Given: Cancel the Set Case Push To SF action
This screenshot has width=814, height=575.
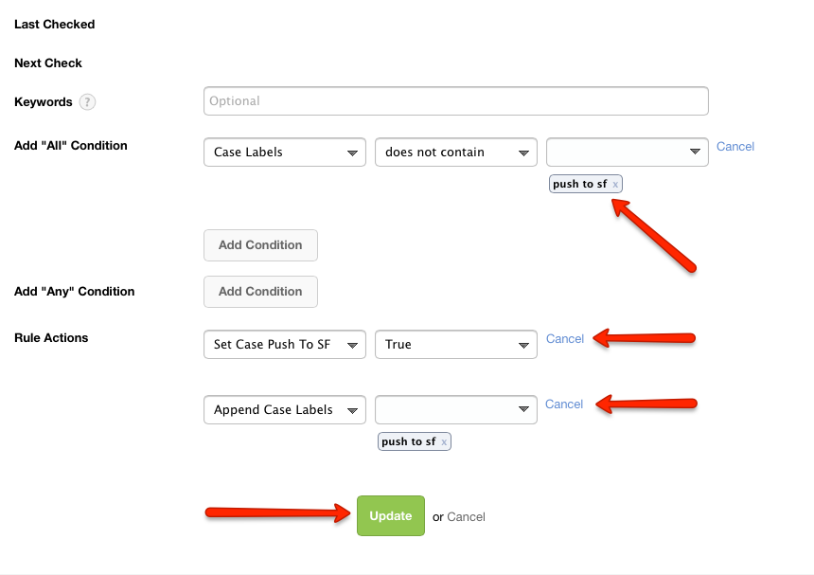Looking at the screenshot, I should click(564, 339).
